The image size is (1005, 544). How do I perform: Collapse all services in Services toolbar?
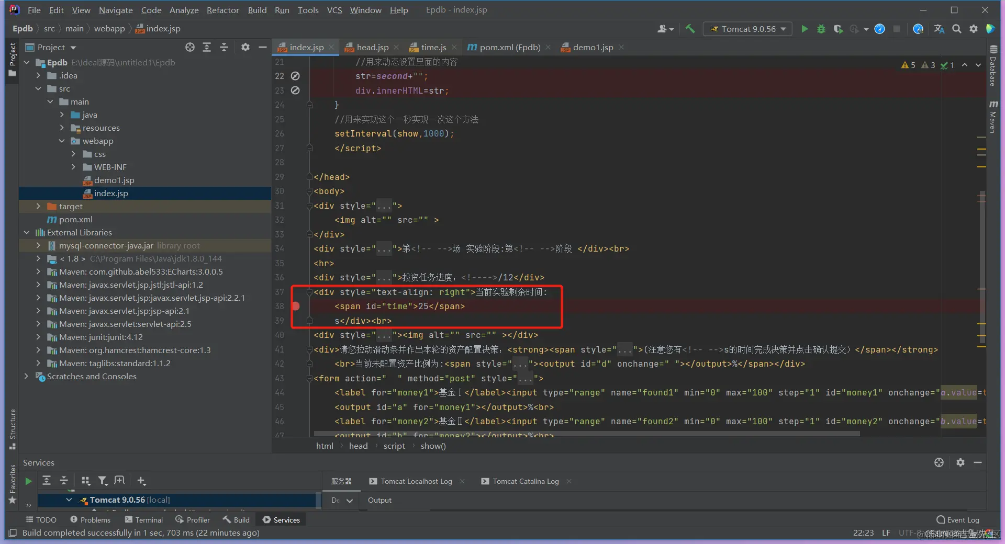64,481
